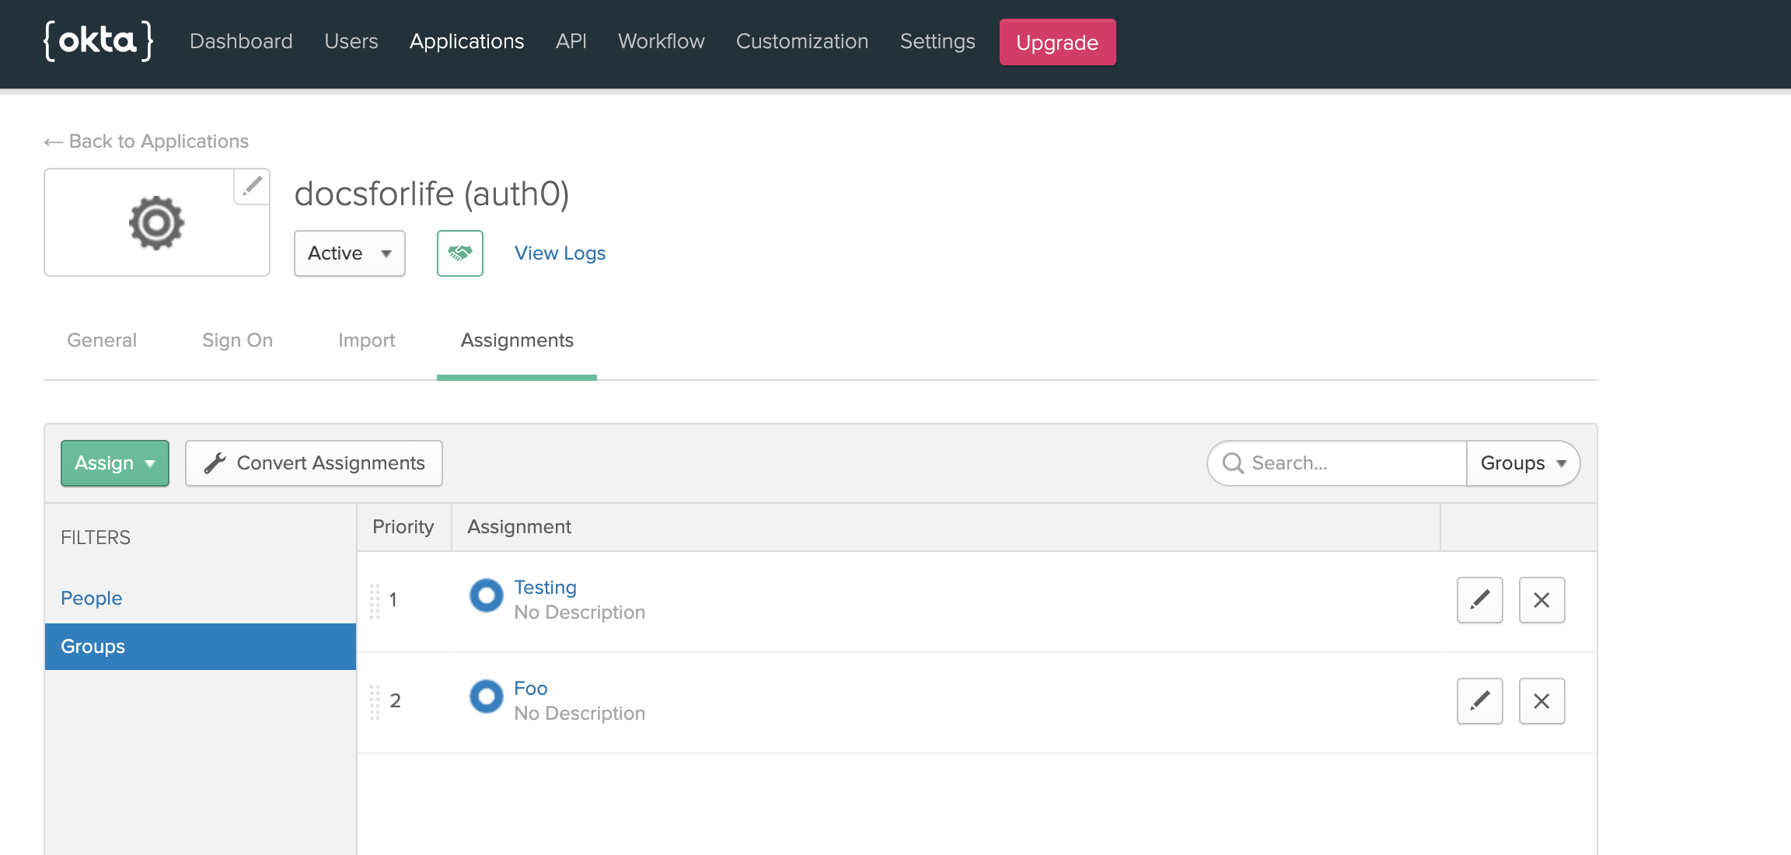1791x855 pixels.
Task: Click the gear application logo thumbnail
Action: 156,223
